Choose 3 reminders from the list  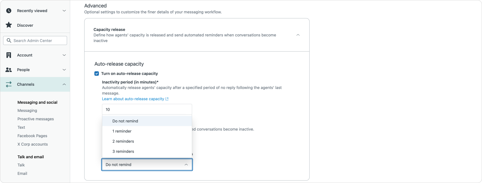point(123,152)
